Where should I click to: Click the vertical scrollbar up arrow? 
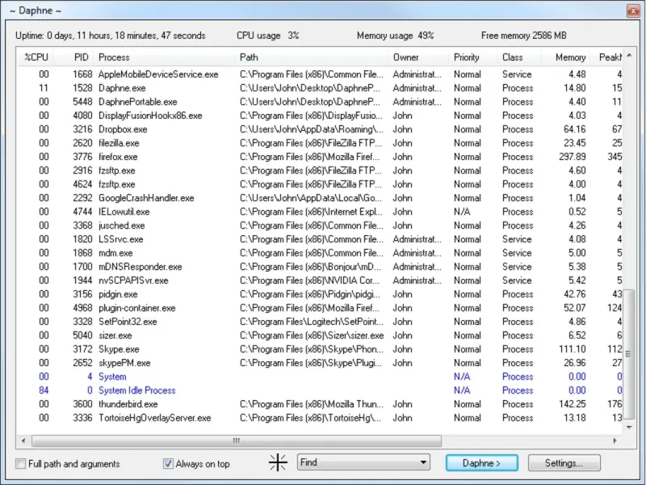click(629, 55)
